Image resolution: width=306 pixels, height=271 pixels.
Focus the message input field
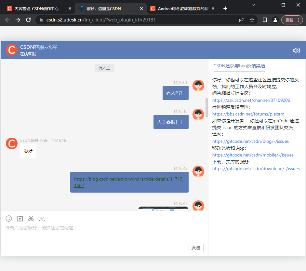[x=104, y=232]
